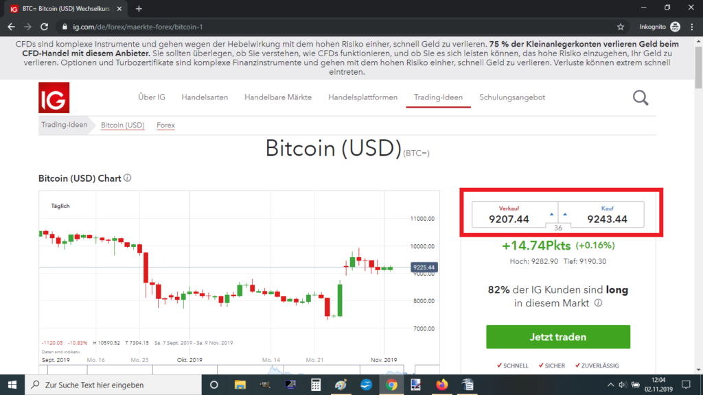Click Forex breadcrumb link
Viewport: 703px width, 395px height.
165,125
